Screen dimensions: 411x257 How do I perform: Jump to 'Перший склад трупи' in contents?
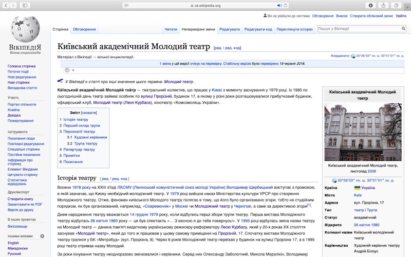[82, 125]
